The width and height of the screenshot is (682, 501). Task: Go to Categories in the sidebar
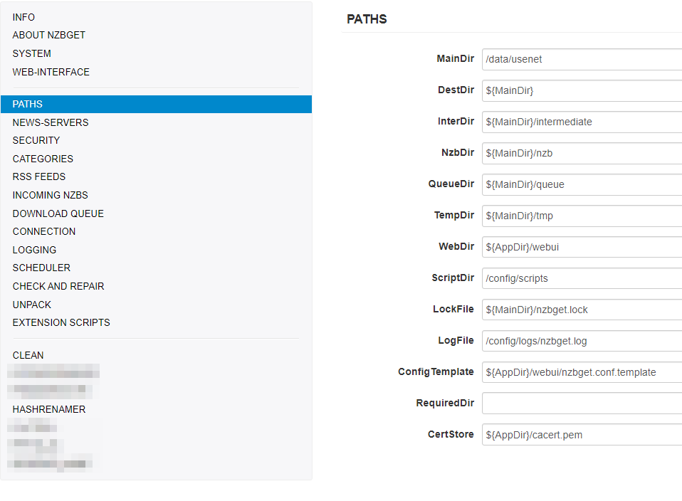click(43, 159)
